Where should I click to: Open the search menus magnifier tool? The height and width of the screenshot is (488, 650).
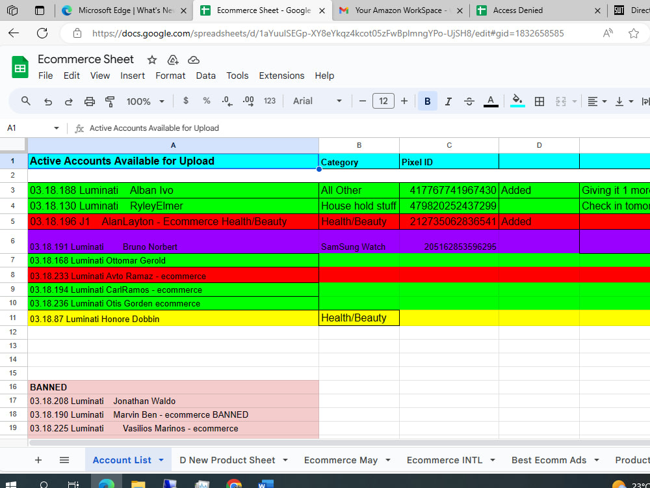click(26, 101)
